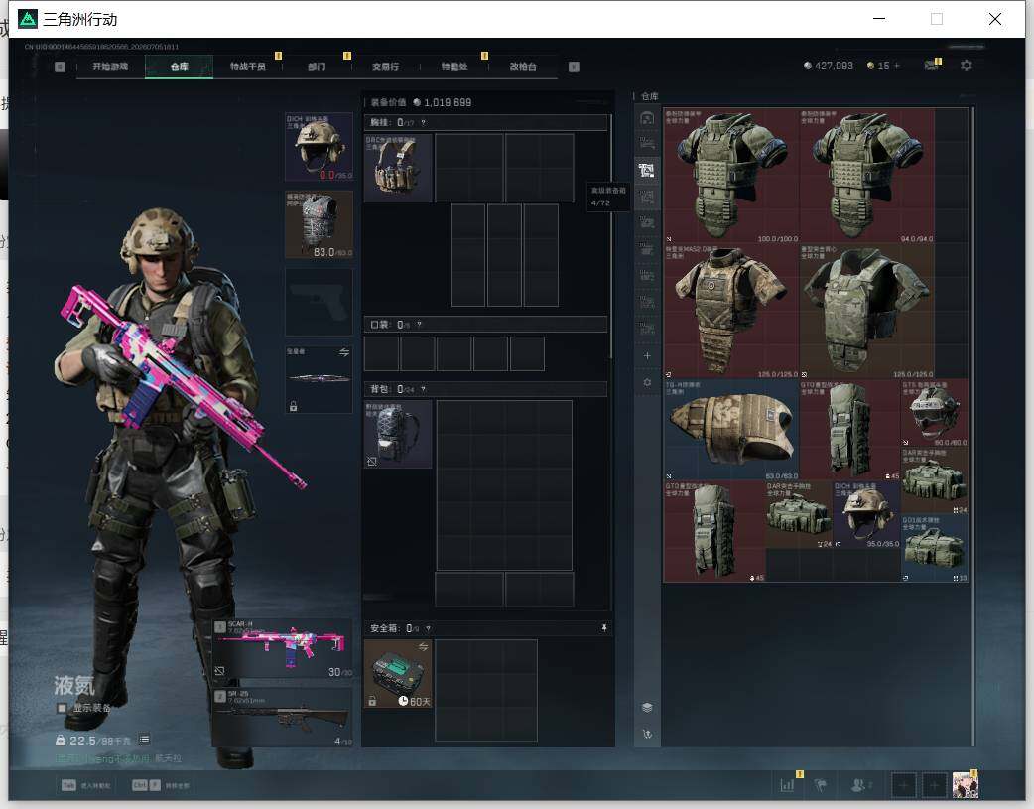The height and width of the screenshot is (809, 1034).
Task: Toggle the pin icon on 安全箱 header
Action: 604,628
